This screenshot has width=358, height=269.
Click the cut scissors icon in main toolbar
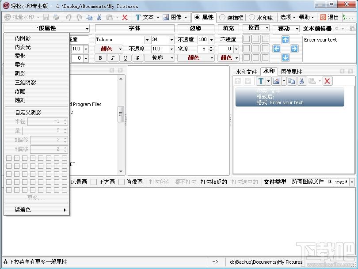point(99,17)
